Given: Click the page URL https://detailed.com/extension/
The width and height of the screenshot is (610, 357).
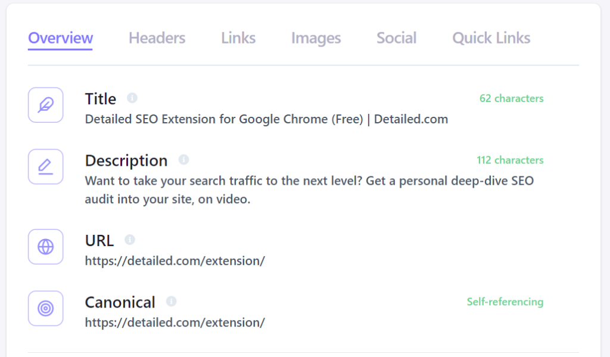Looking at the screenshot, I should point(175,261).
